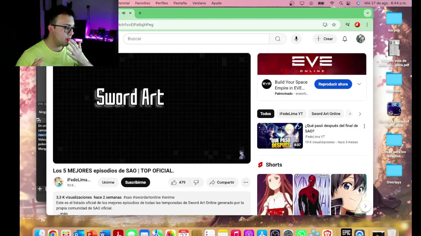Open options for '¿Qué pasó después' video
421x236 pixels.
point(364,126)
